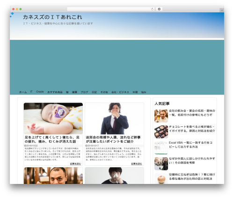
Task: Open article title 足を上げて(高くして)寝たら
Action: (52, 139)
